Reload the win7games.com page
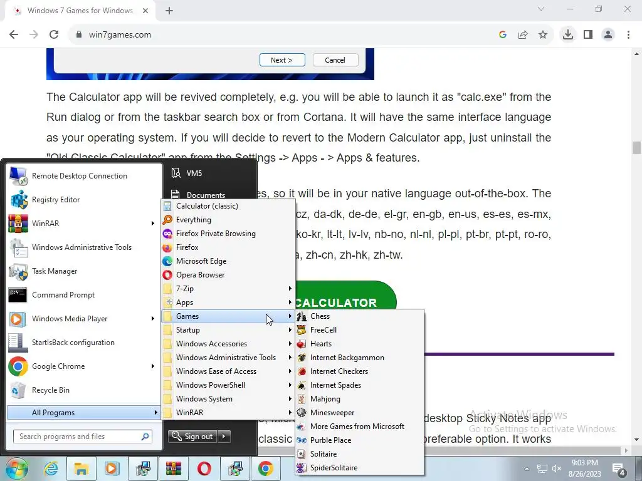Screen dimensions: 642x481 [x=54, y=35]
